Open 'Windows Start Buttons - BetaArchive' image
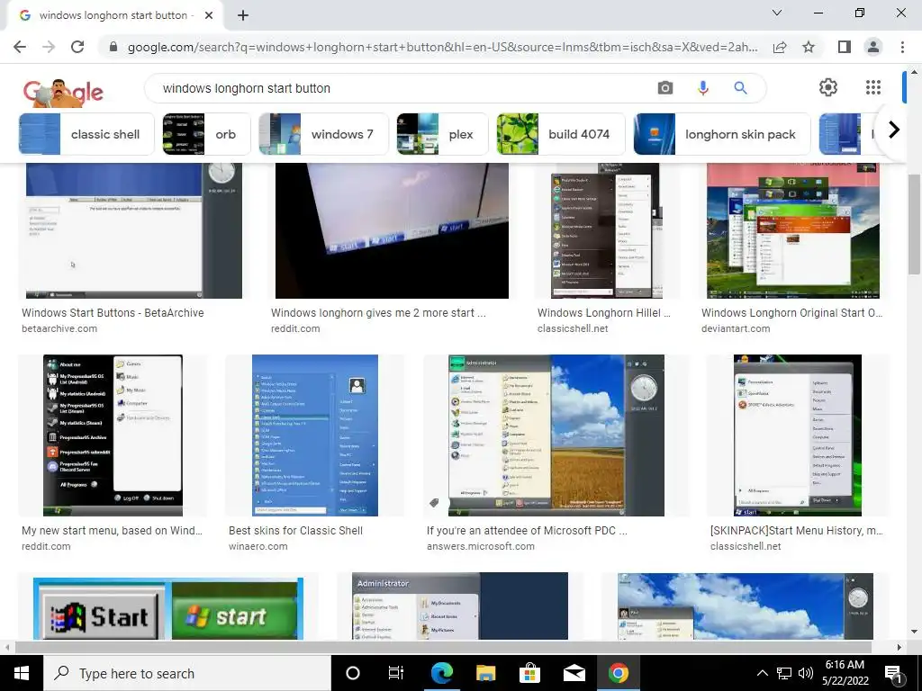 (133, 230)
